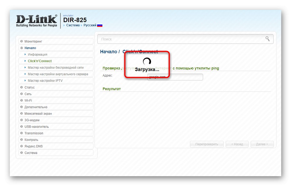Click the bullet beside Click'n'Connect
The height and width of the screenshot is (186, 291).
coord(25,61)
